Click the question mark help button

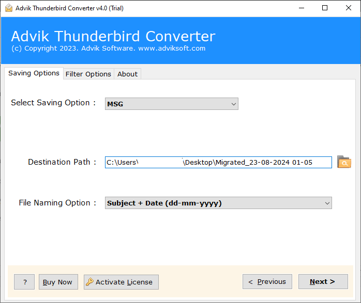pos(24,282)
